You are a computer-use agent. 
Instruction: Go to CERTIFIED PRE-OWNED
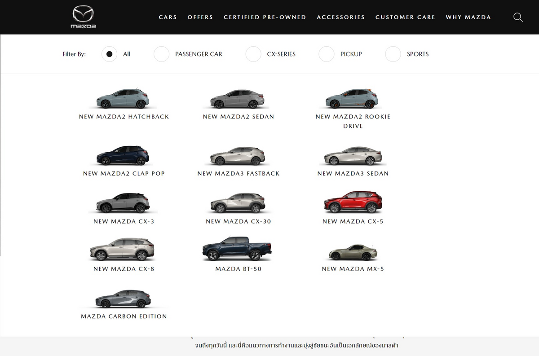(265, 17)
